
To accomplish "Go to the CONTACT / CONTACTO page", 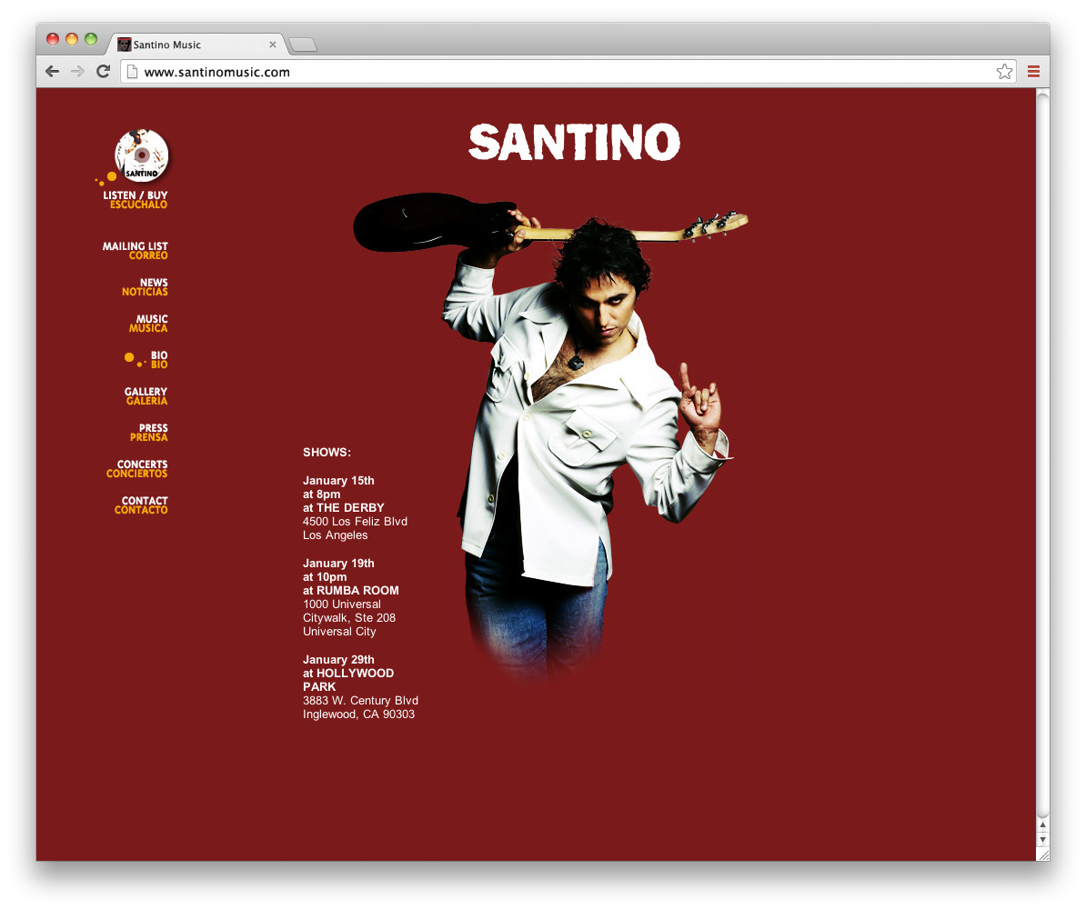I will [141, 504].
